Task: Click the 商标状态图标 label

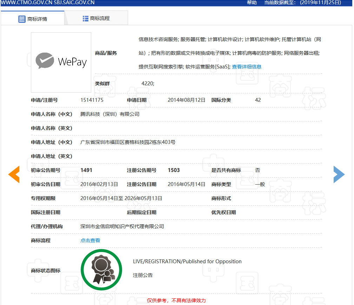Action: 46,271
